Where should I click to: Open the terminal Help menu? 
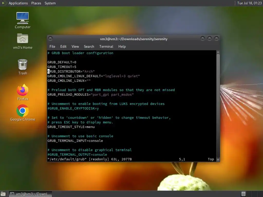(x=122, y=46)
